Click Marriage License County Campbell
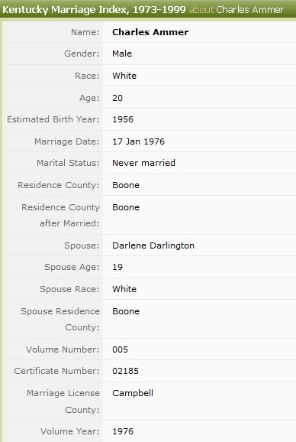 (133, 393)
